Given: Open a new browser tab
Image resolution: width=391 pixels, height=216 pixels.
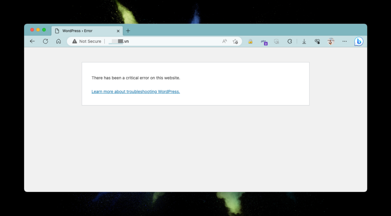Looking at the screenshot, I should click(x=128, y=31).
